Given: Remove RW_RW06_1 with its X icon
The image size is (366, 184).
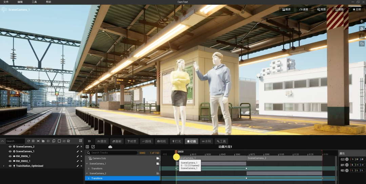Looking at the screenshot, I should [x=81, y=156].
